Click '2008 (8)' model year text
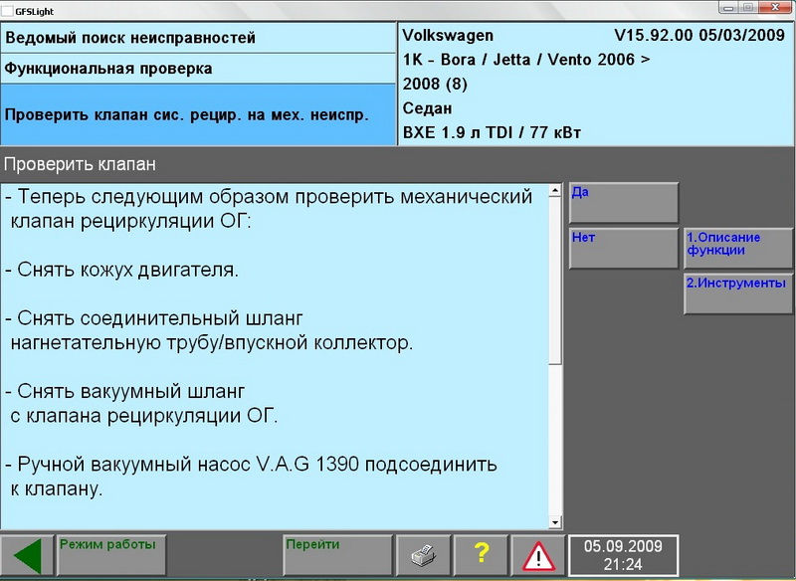Viewport: 796px width, 581px height. (x=435, y=84)
